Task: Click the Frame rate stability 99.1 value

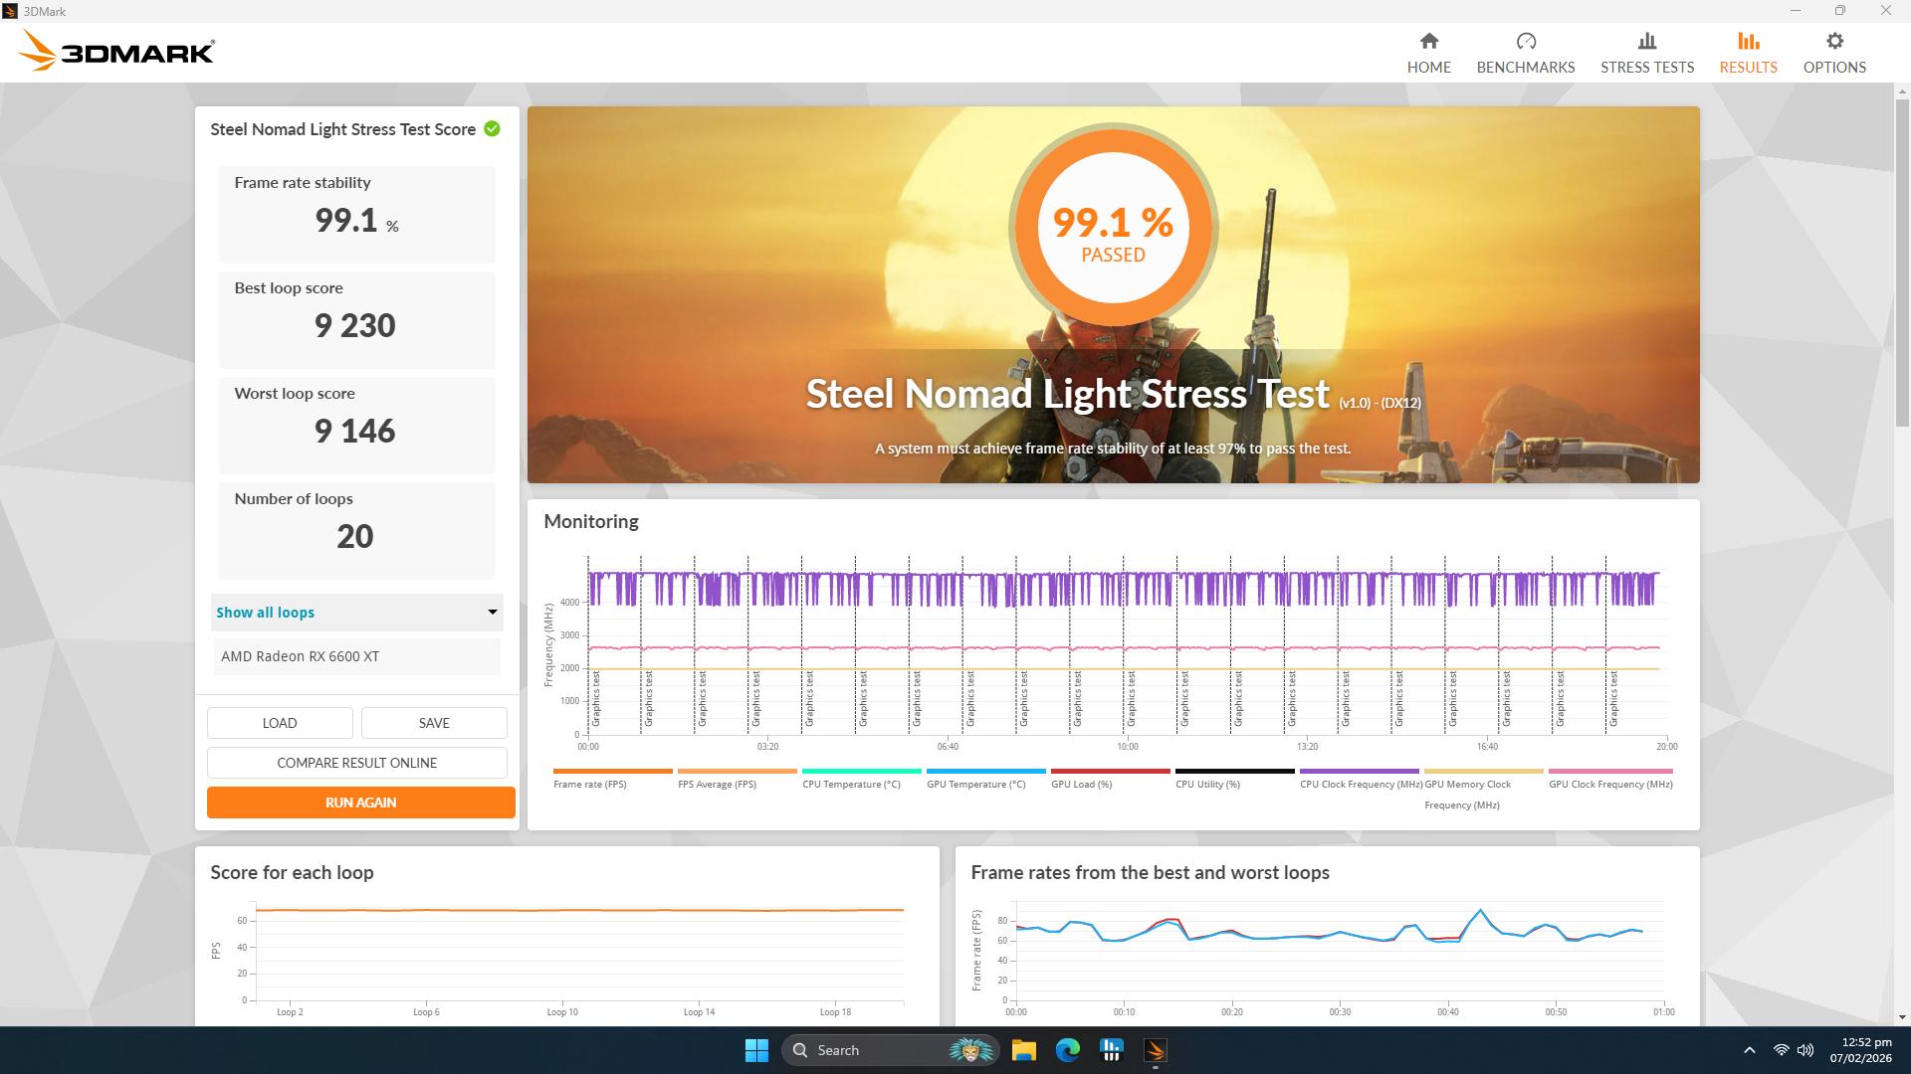Action: pos(346,220)
